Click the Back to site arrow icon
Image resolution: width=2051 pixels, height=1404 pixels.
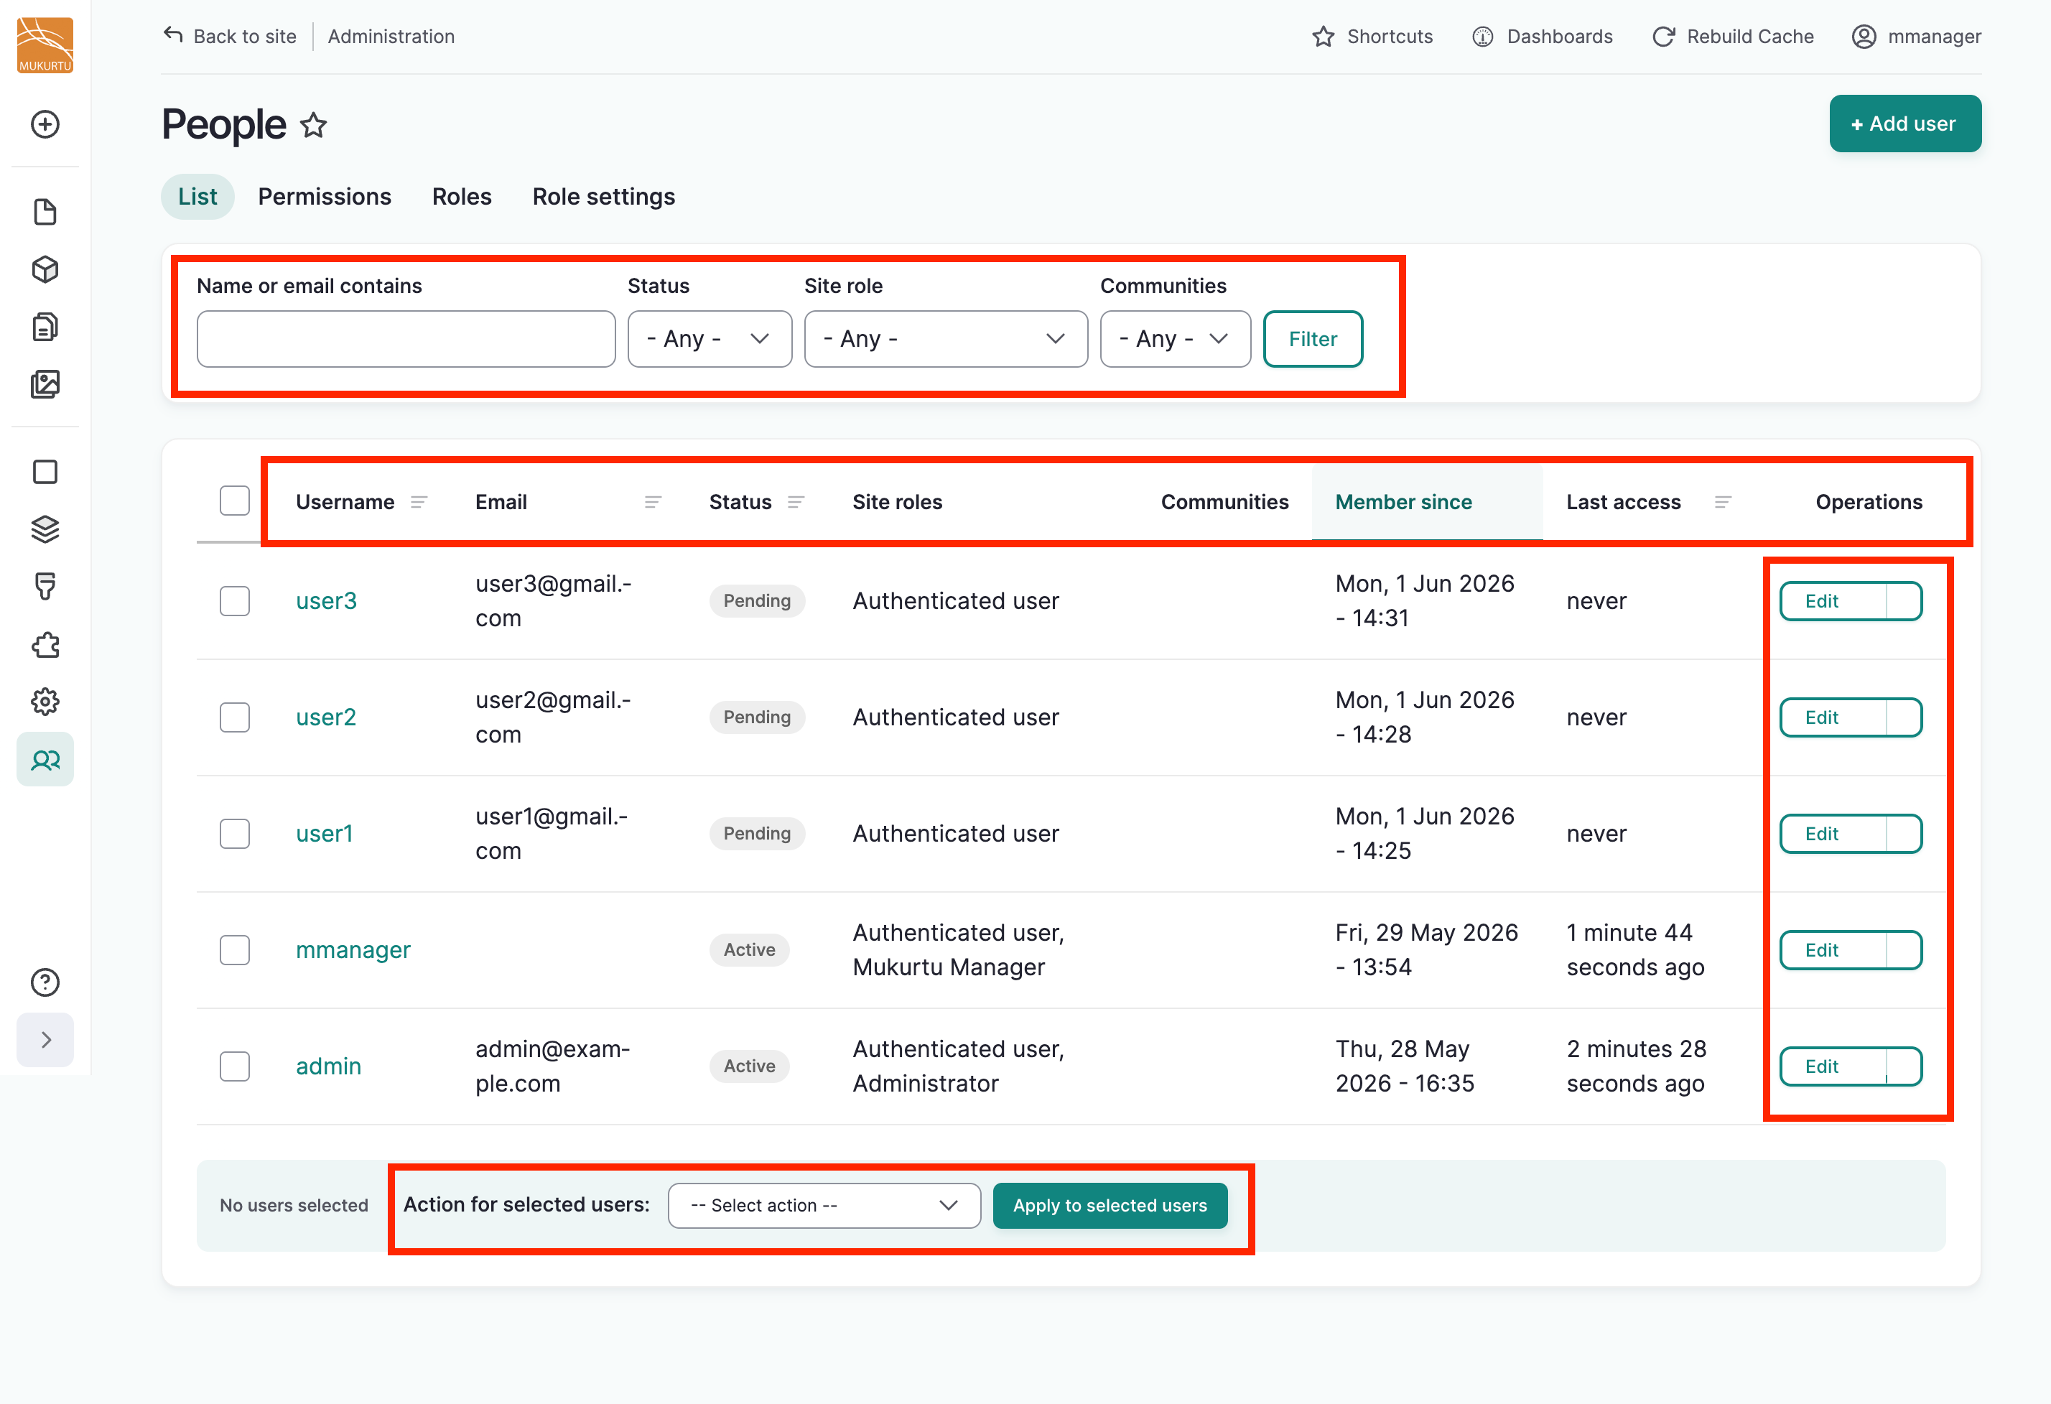[x=173, y=35]
